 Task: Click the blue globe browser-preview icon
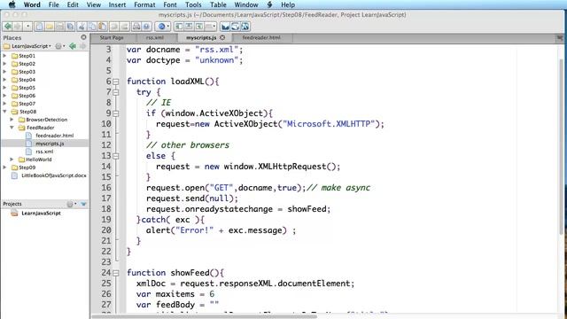point(161,27)
